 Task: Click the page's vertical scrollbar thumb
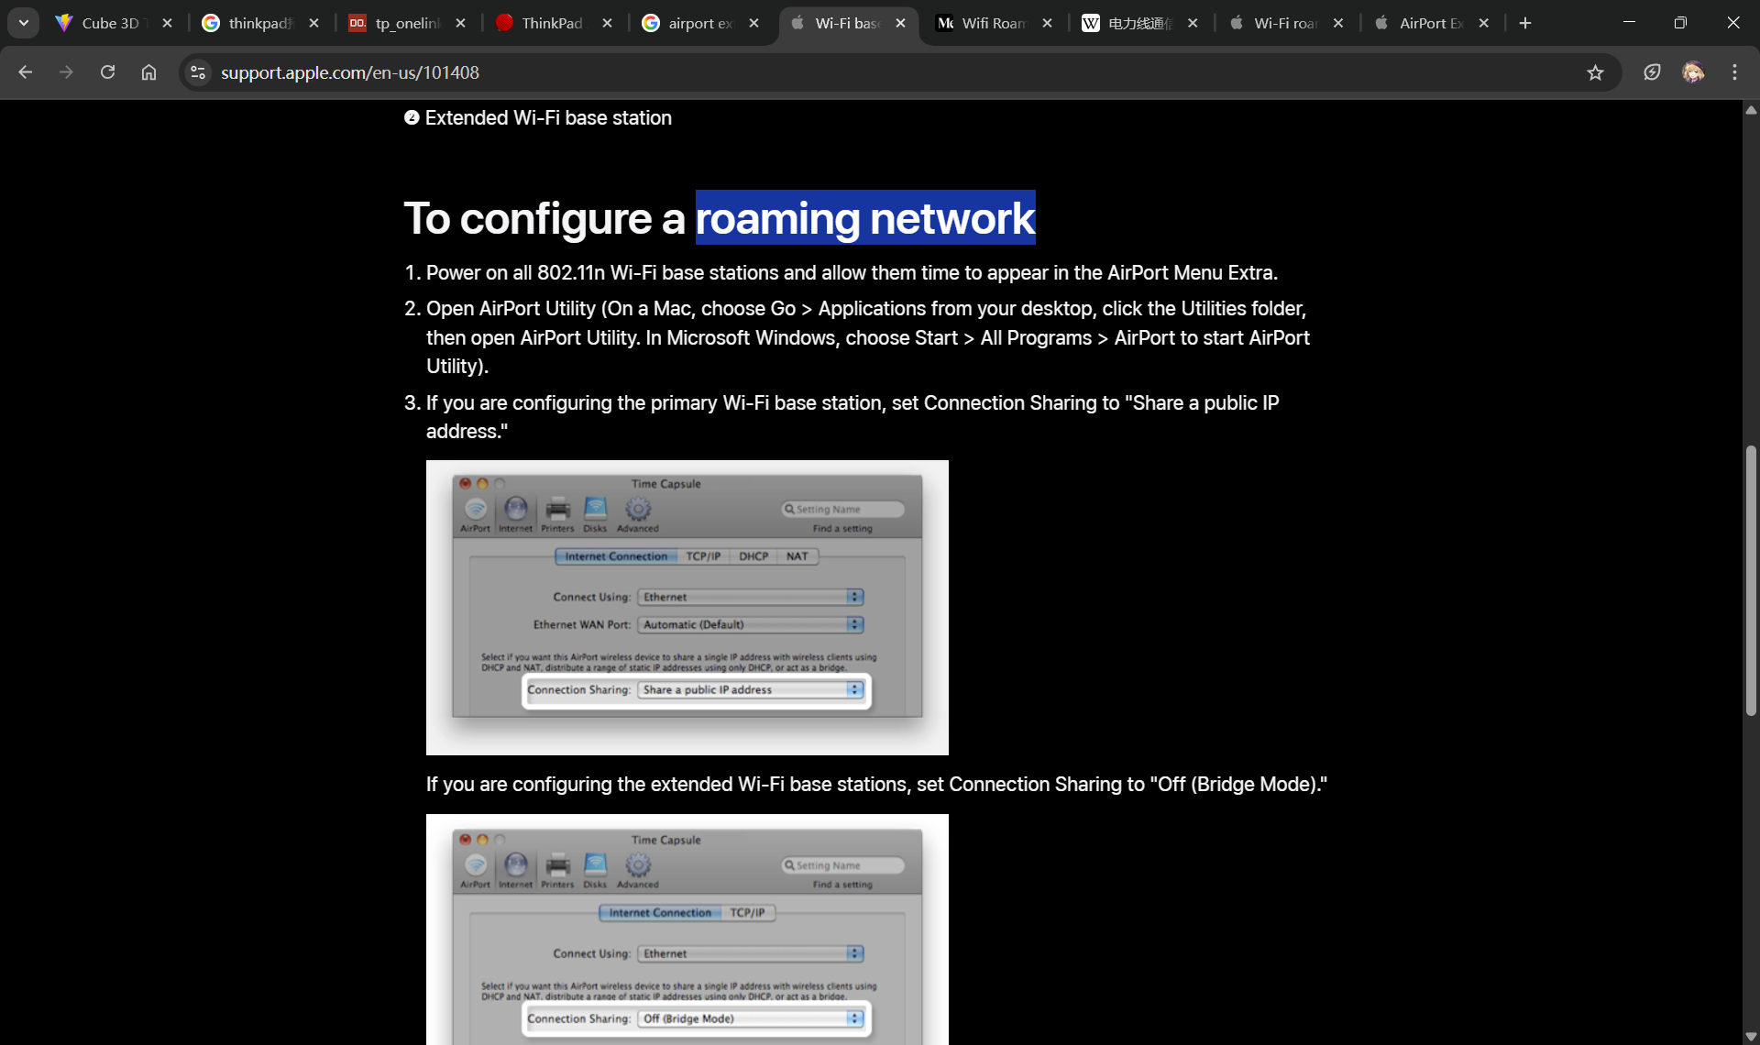coord(1751,579)
